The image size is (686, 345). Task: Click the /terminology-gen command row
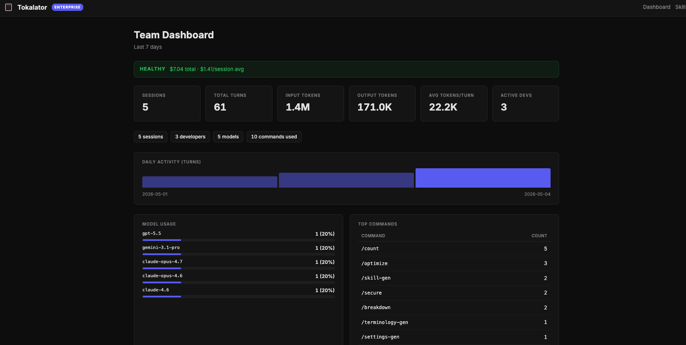(454, 322)
